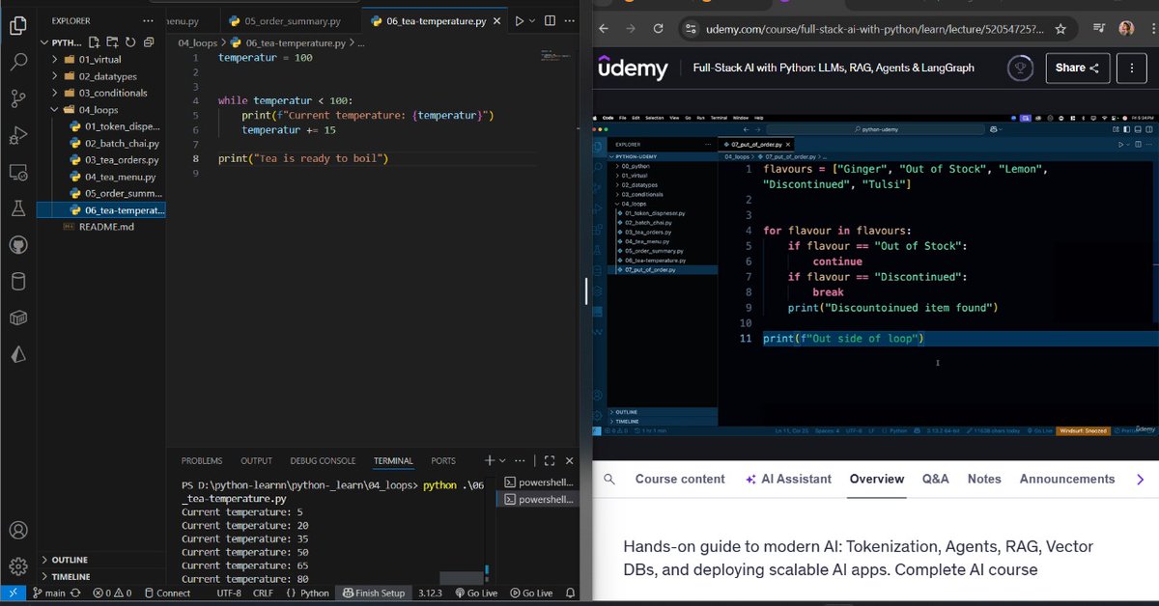The height and width of the screenshot is (606, 1159).
Task: Open the Q&A tab on Udemy
Action: tap(935, 479)
